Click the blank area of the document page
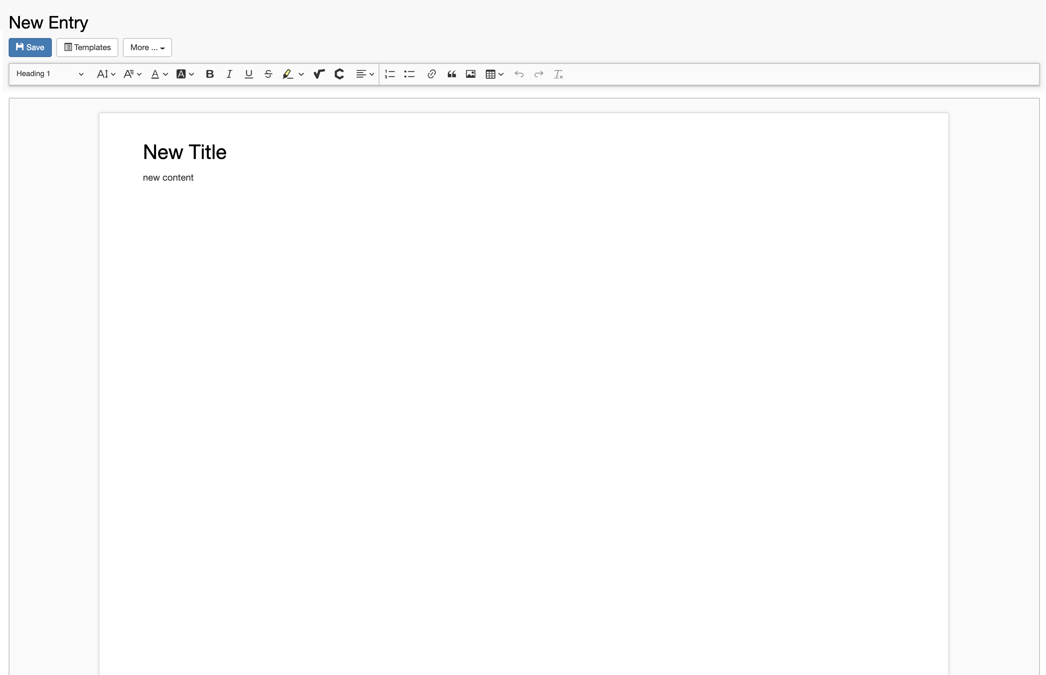 tap(524, 395)
